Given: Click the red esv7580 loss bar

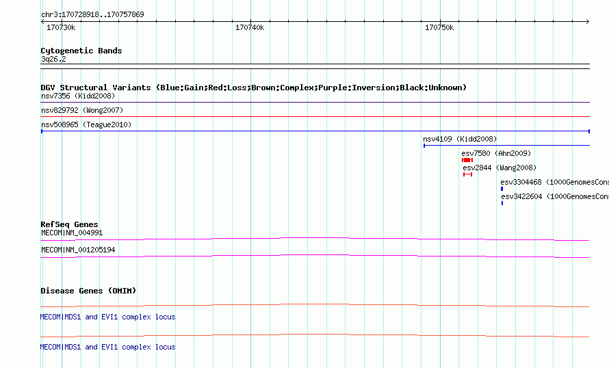Looking at the screenshot, I should [x=467, y=160].
